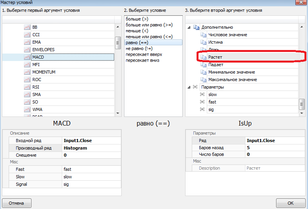Click the parameter icon beside slow
Screen dimensions: 308x209
pyautogui.click(x=203, y=95)
